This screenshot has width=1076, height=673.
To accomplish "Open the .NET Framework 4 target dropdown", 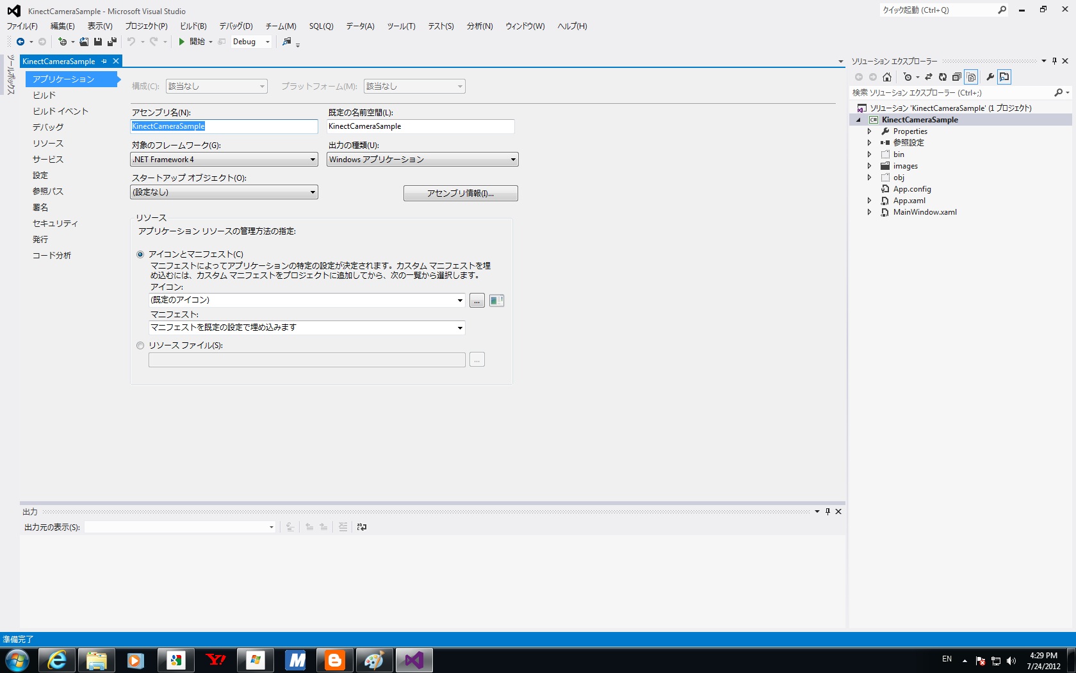I will pyautogui.click(x=224, y=160).
